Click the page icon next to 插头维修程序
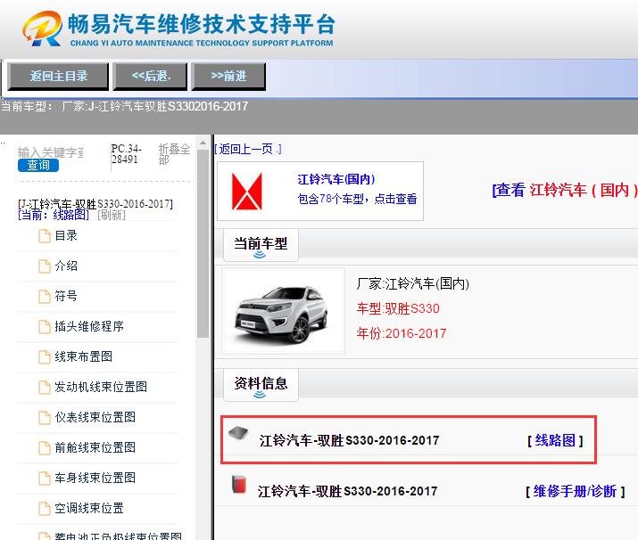This screenshot has height=540, width=638. (45, 327)
